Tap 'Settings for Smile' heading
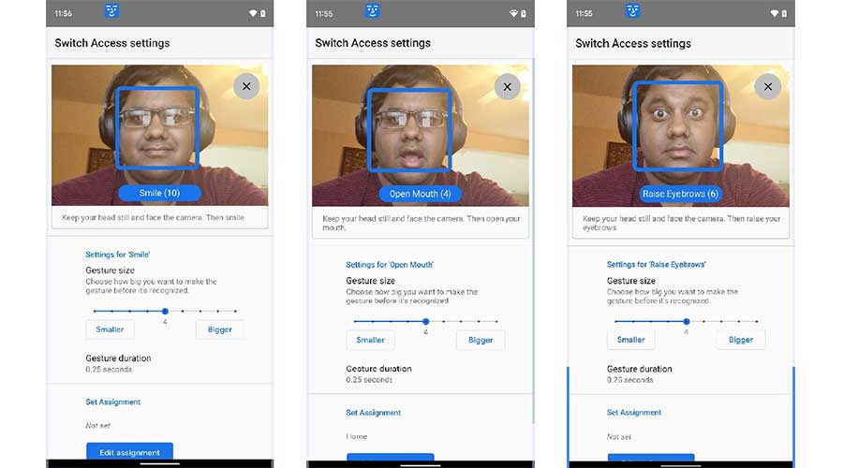843x468 pixels. coord(118,255)
